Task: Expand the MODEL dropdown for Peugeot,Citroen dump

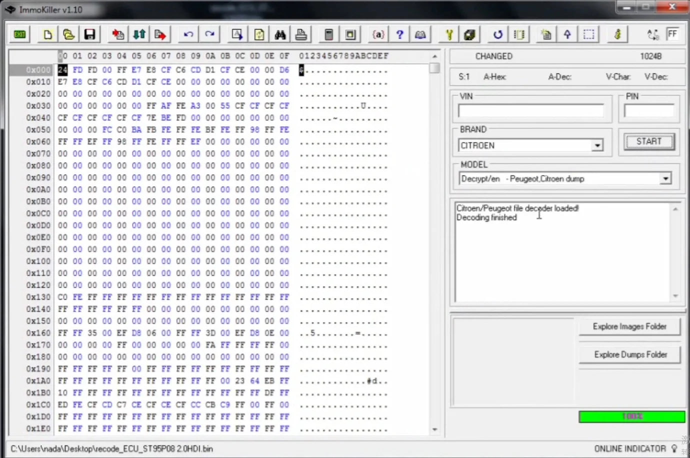Action: click(x=665, y=178)
